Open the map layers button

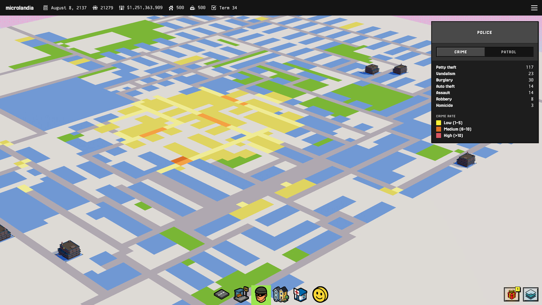531,295
